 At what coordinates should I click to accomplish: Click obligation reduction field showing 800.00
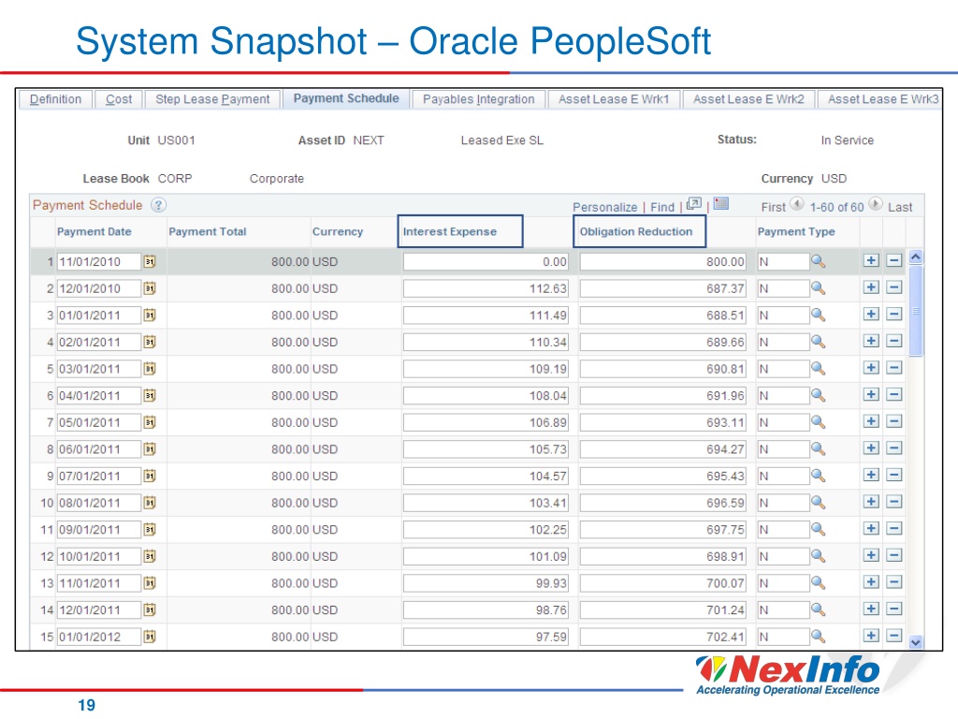pyautogui.click(x=662, y=262)
